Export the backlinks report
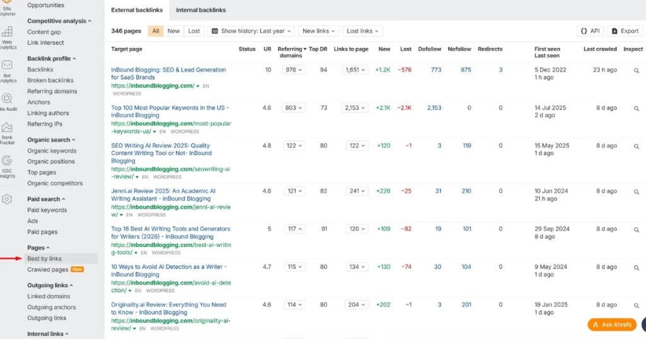This screenshot has width=646, height=339. [x=625, y=31]
